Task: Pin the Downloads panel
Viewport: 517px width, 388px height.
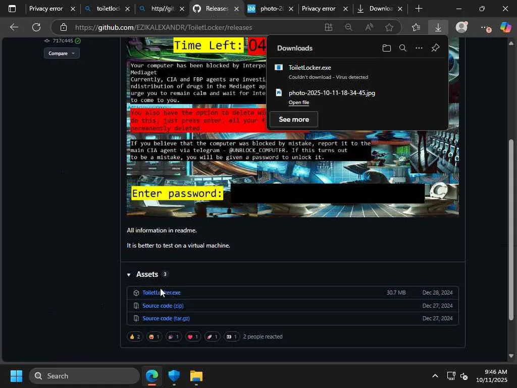Action: pyautogui.click(x=435, y=48)
